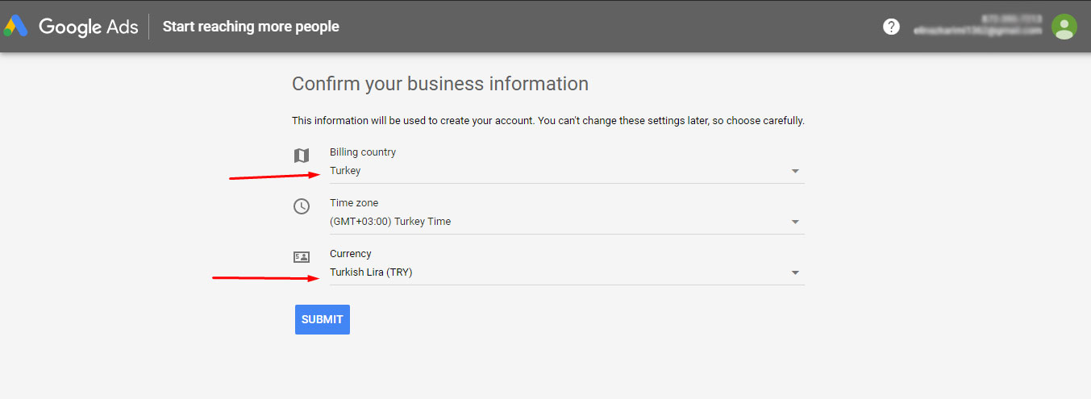Click the Confirm your business information heading
Viewport: 1091px width, 399px height.
point(440,84)
